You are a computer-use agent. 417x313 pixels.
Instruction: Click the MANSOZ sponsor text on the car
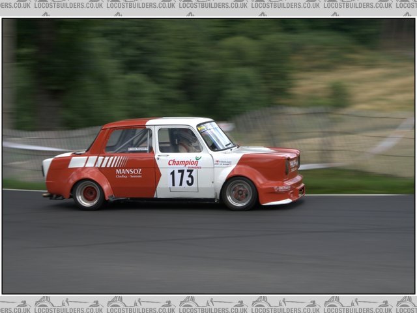pyautogui.click(x=128, y=171)
